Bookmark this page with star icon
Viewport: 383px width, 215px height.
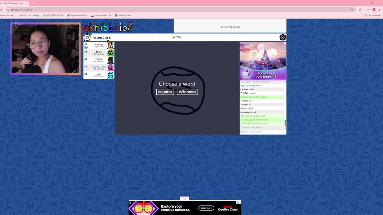point(352,10)
